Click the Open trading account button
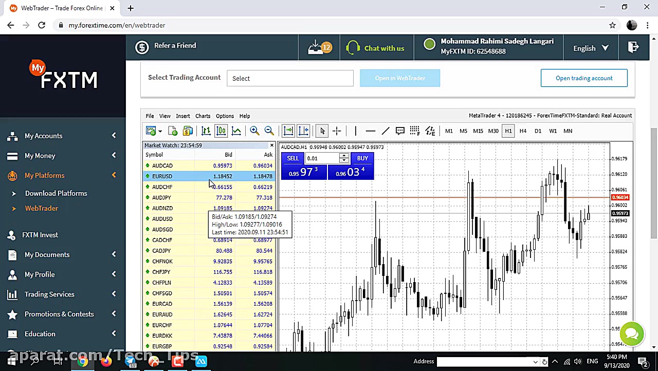The width and height of the screenshot is (658, 371). [x=583, y=78]
